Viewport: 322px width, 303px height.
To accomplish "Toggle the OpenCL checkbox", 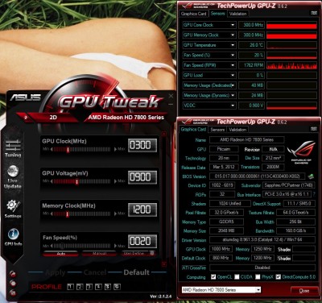I will 213,276.
